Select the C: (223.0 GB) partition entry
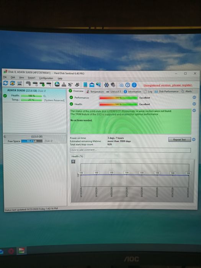The image size is (201, 268). click(35, 139)
